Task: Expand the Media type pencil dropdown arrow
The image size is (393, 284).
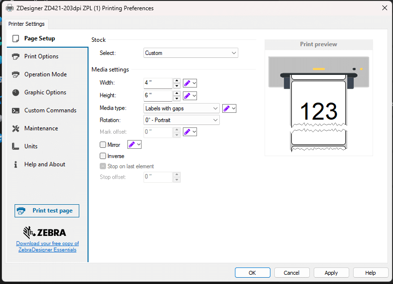Action: pos(233,108)
